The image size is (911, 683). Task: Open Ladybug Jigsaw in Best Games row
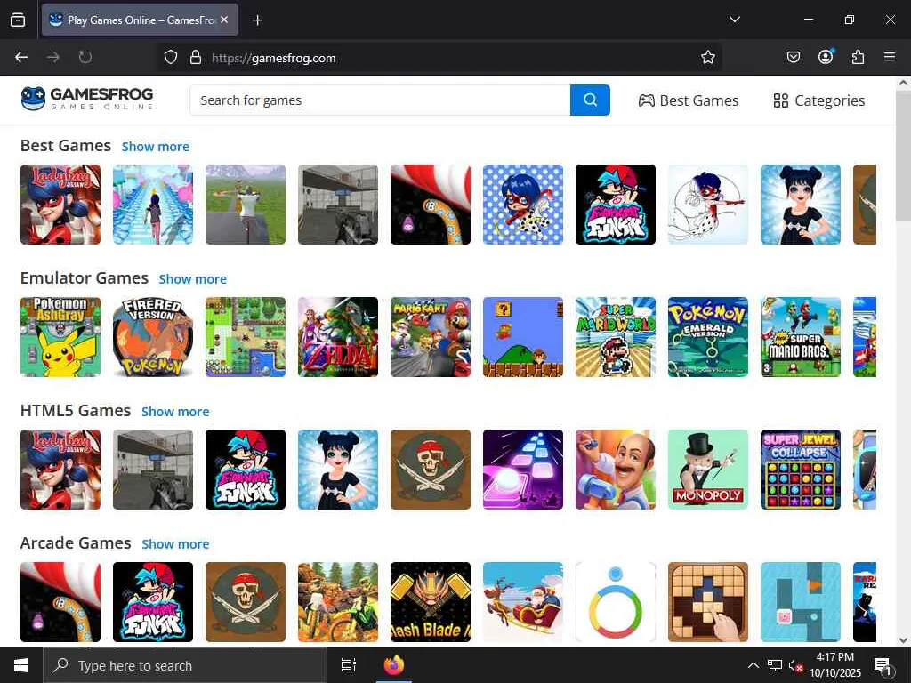(x=60, y=205)
